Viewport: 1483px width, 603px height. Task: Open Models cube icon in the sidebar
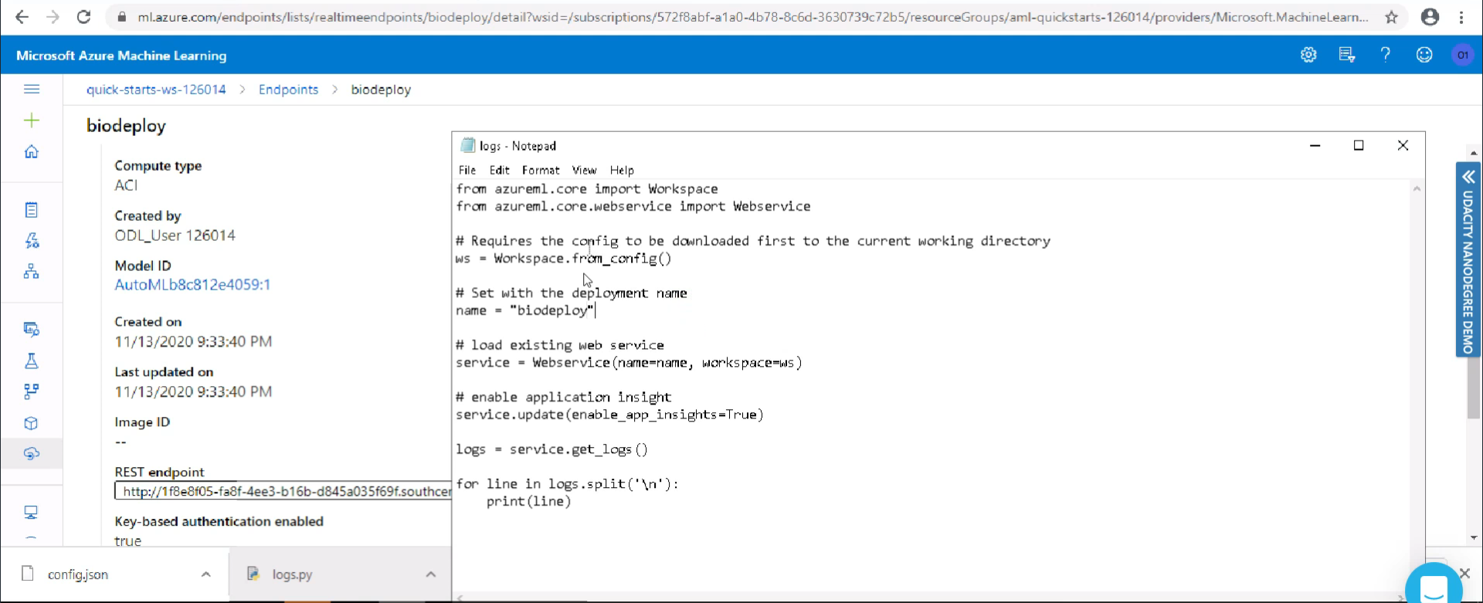(32, 423)
